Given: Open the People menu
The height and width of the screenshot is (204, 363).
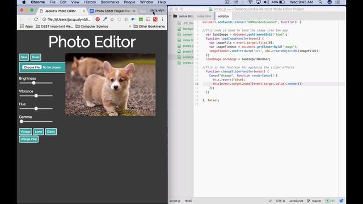Looking at the screenshot, I should 129,2.
